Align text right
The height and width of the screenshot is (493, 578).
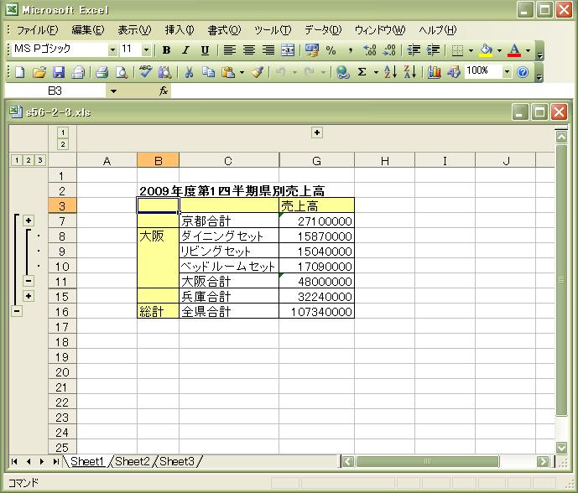(268, 50)
